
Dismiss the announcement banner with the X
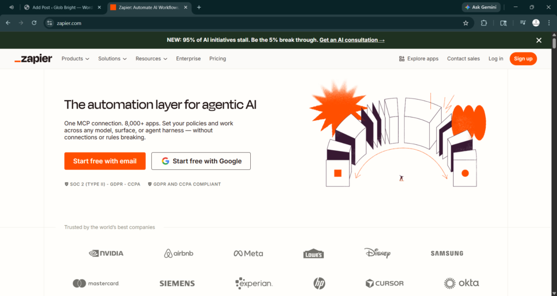(539, 40)
